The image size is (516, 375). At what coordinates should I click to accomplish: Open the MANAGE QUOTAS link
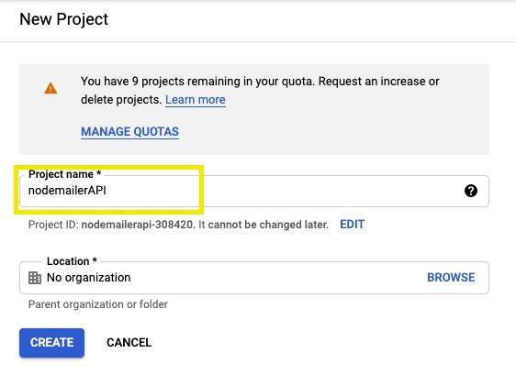coord(130,131)
